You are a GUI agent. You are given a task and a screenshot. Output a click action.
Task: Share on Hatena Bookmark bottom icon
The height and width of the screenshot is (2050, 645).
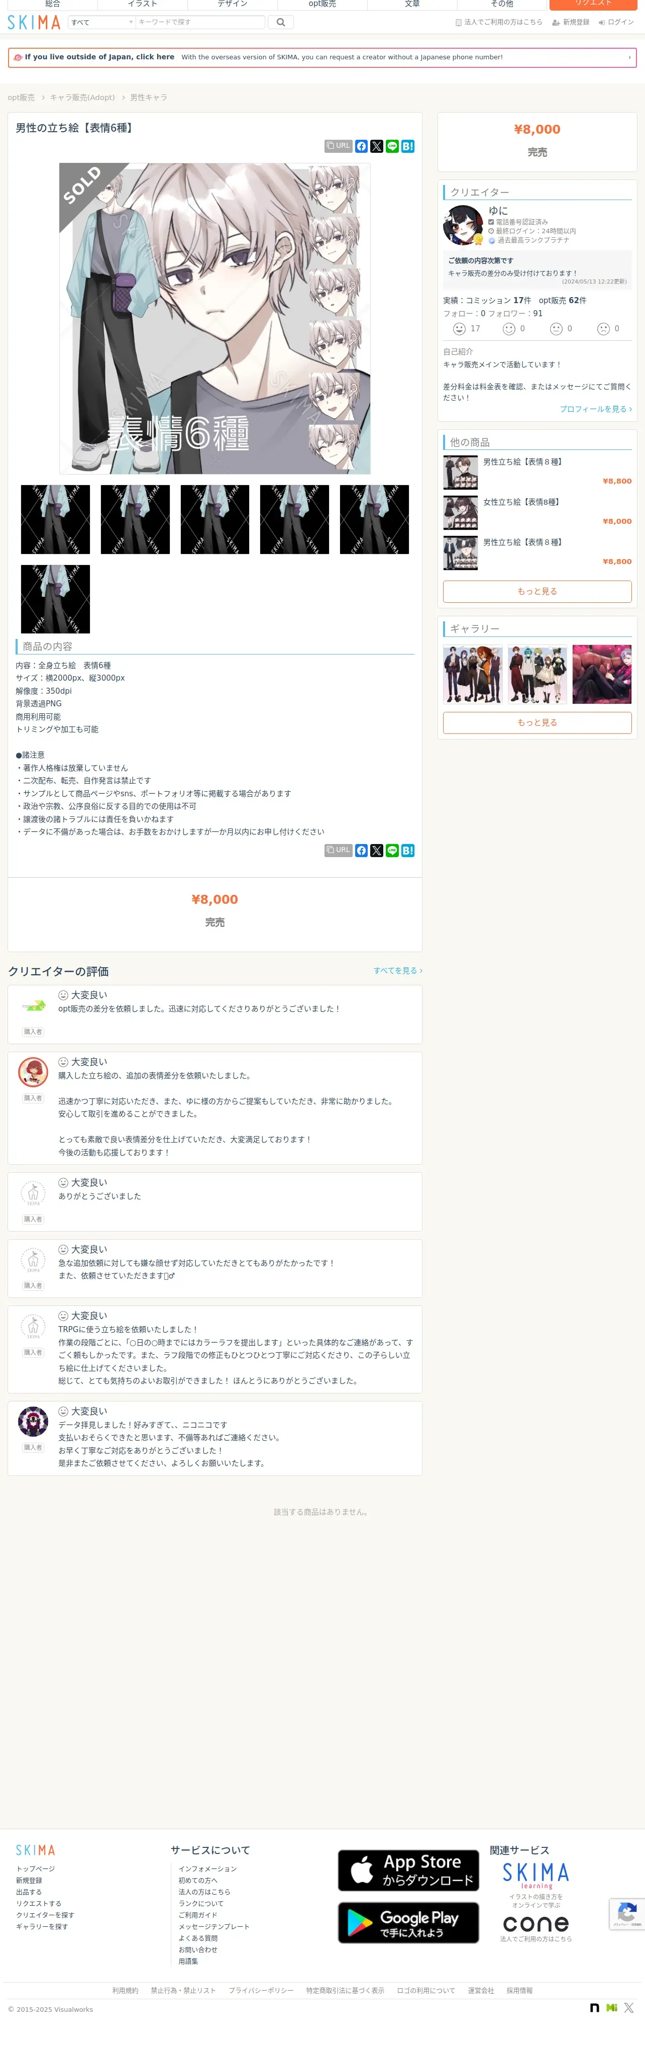pyautogui.click(x=408, y=851)
